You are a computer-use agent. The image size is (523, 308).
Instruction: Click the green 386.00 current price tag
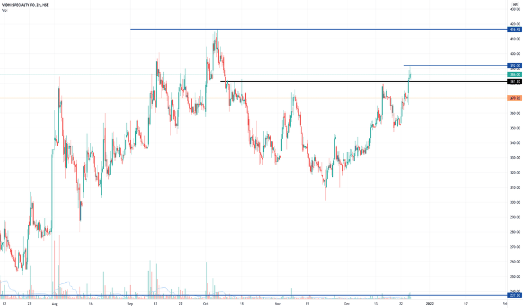515,74
